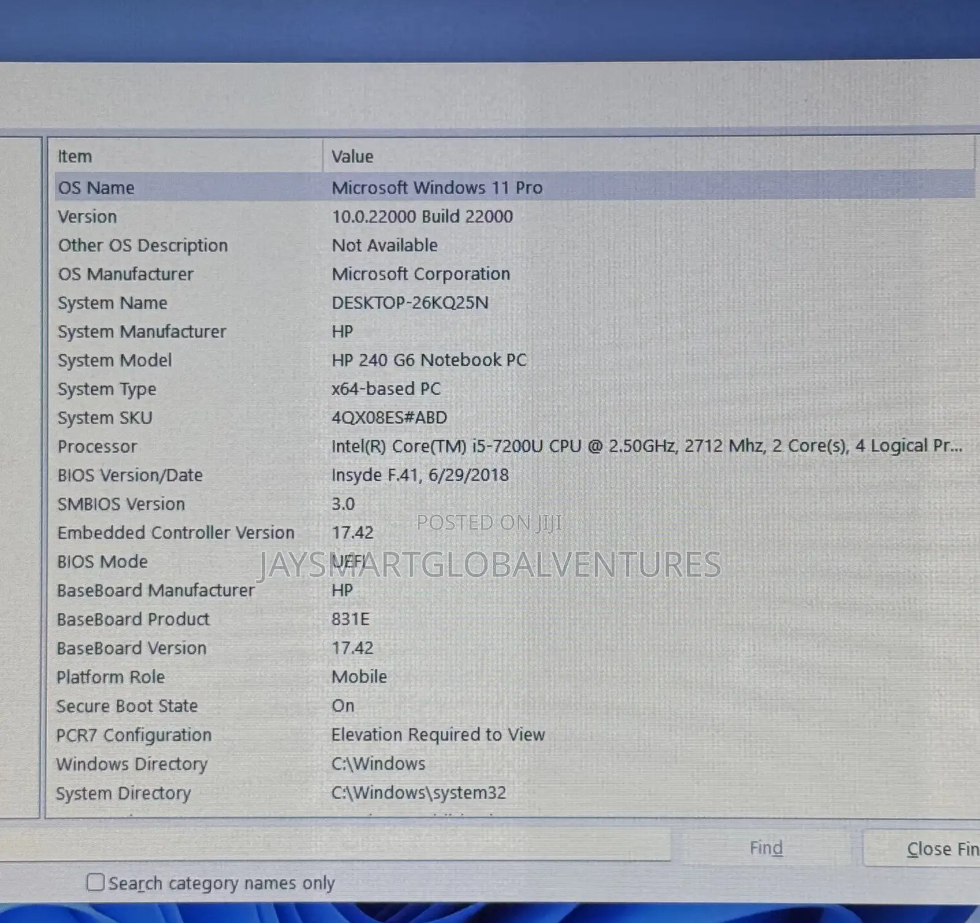Viewport: 980px width, 923px height.
Task: Select the PCR7 Configuration row
Action: point(514,734)
